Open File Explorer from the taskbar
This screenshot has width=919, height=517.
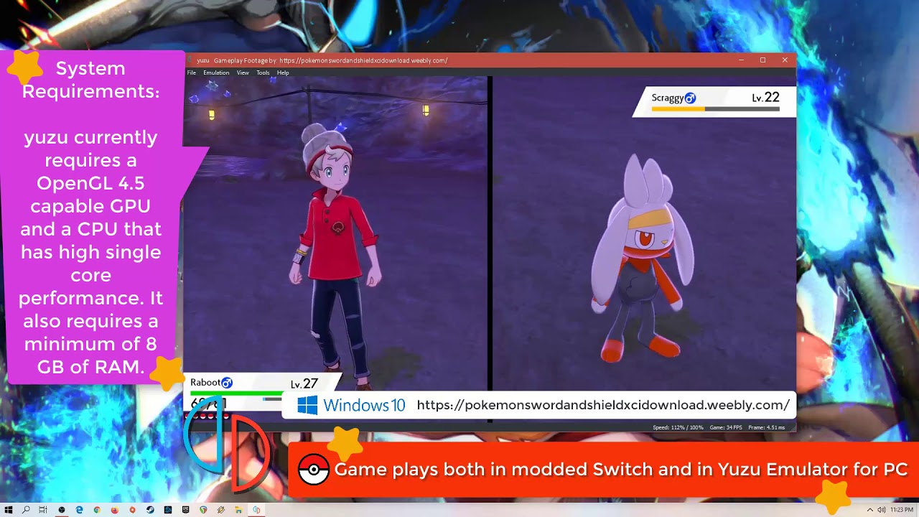point(238,510)
